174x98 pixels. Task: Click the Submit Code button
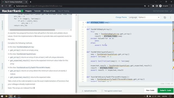click(166, 90)
